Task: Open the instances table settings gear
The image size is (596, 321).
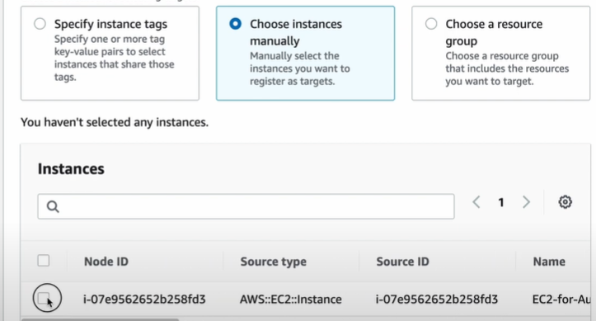Action: pyautogui.click(x=565, y=202)
